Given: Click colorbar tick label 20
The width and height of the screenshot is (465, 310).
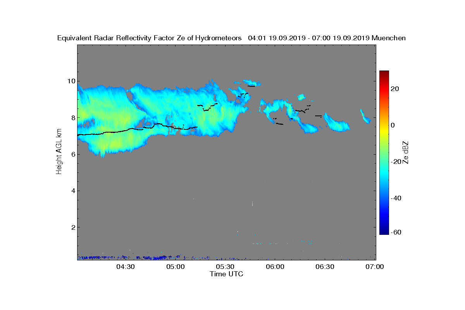Looking at the screenshot, I should [395, 89].
